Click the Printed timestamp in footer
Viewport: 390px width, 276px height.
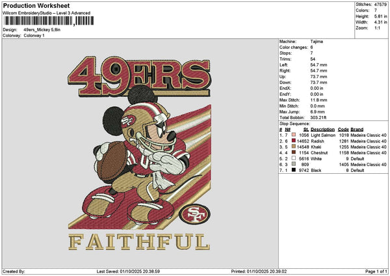coord(259,271)
